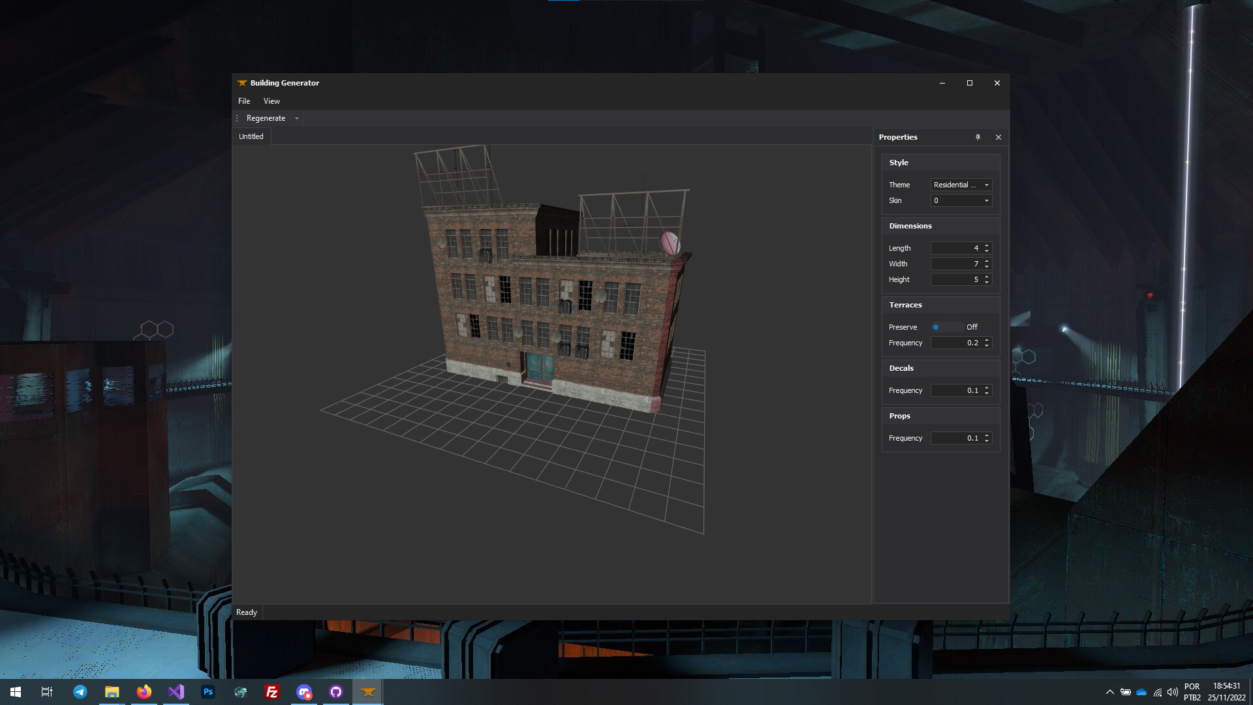Increase the building Height with the up arrow
This screenshot has width=1253, height=705.
pyautogui.click(x=987, y=276)
